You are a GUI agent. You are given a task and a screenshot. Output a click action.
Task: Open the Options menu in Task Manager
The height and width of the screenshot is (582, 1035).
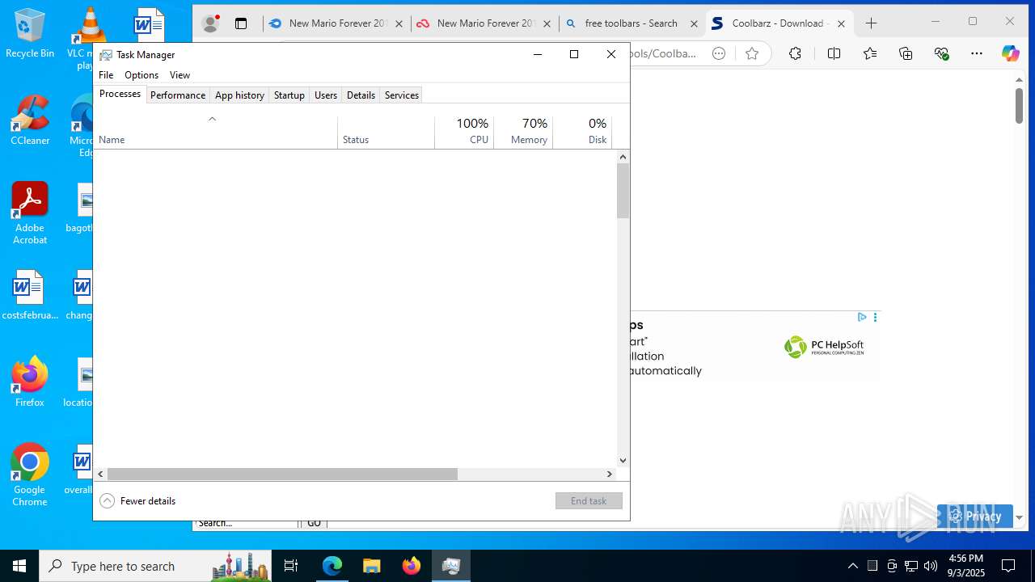pyautogui.click(x=142, y=75)
